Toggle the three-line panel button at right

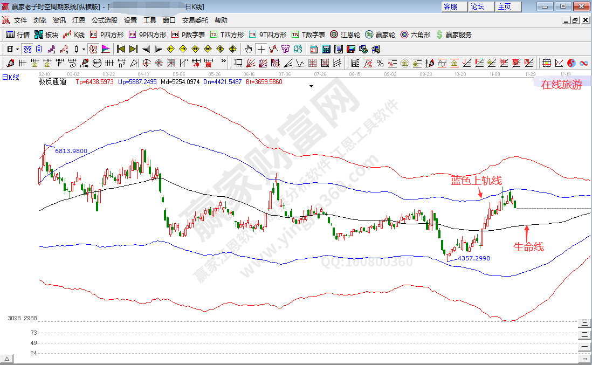(x=584, y=323)
